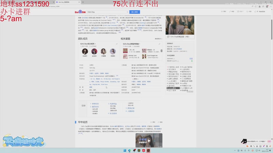Viewport: 273px width, 153px height.
Task: Expand the view more link beside 相关星图
Action: click(x=158, y=39)
